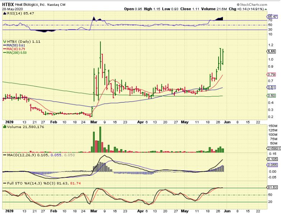This screenshot has width=281, height=214.
Task: Click the MA(50) 0.61 legend entry
Action: click(x=14, y=45)
